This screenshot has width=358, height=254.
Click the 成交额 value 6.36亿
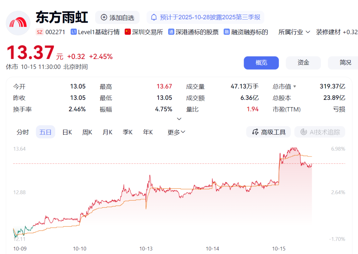click(250, 98)
